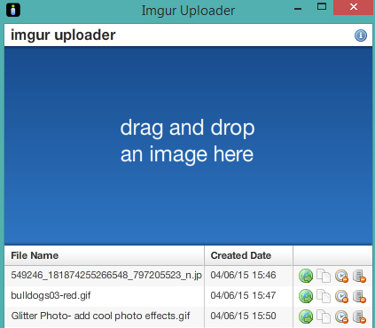Delete 549246 image from server
This screenshot has height=328, width=375.
360,276
